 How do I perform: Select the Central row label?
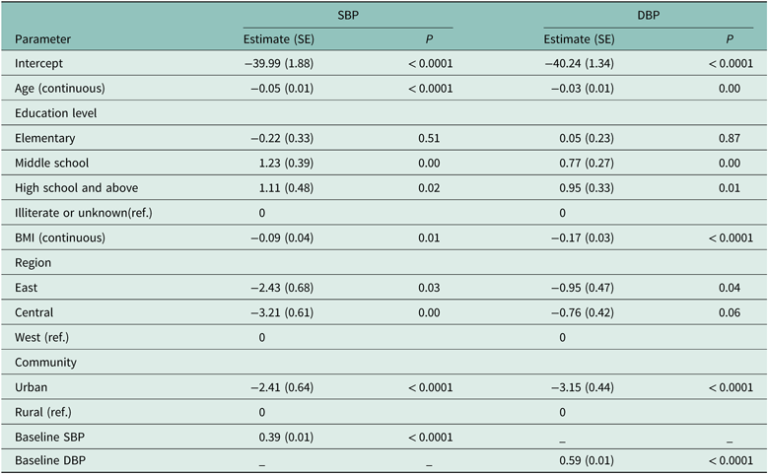click(x=35, y=312)
